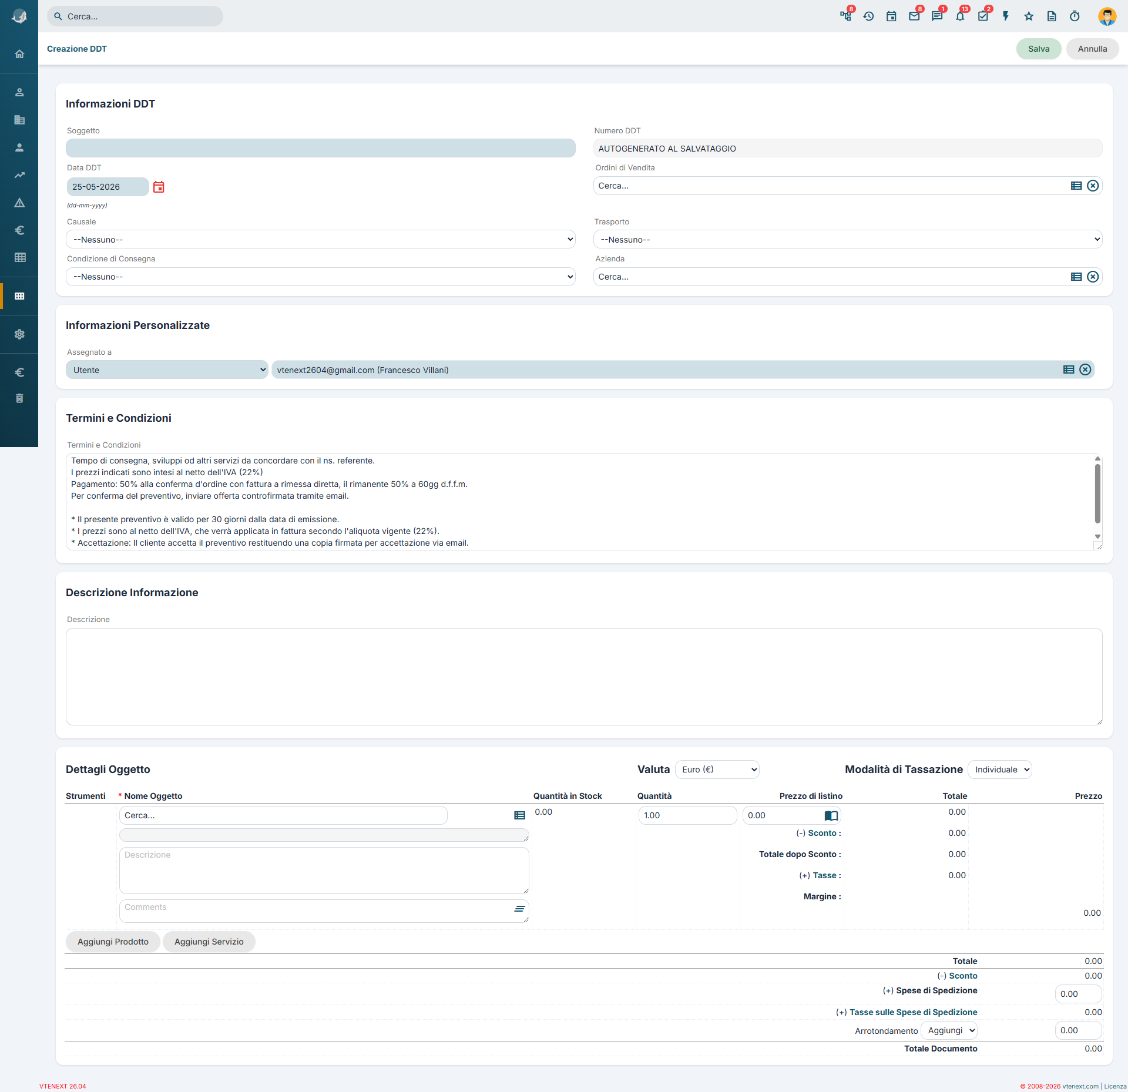Clear the Ordini di Vendita field
The width and height of the screenshot is (1128, 1092).
pyautogui.click(x=1093, y=186)
